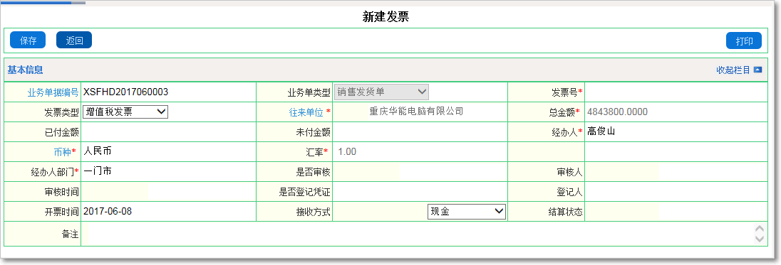The image size is (781, 265).
Task: Click the 保存 button
Action: [x=28, y=40]
